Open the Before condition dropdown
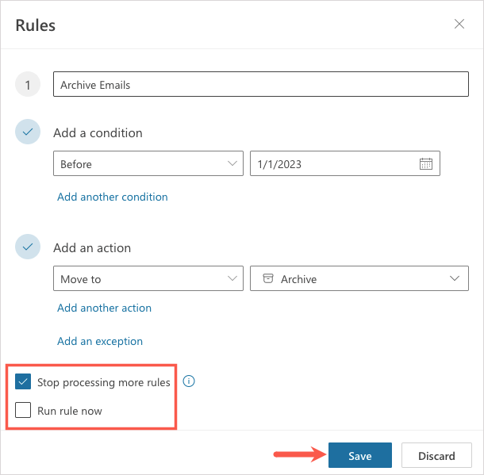 [x=148, y=164]
